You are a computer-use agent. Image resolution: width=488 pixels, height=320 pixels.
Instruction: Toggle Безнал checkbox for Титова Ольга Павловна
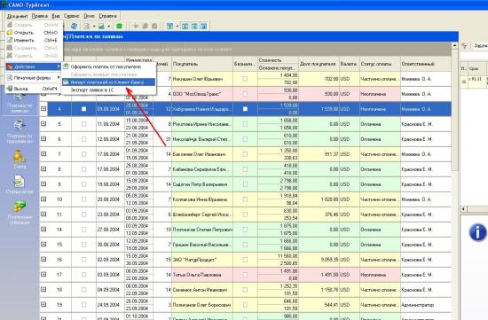coord(245,275)
